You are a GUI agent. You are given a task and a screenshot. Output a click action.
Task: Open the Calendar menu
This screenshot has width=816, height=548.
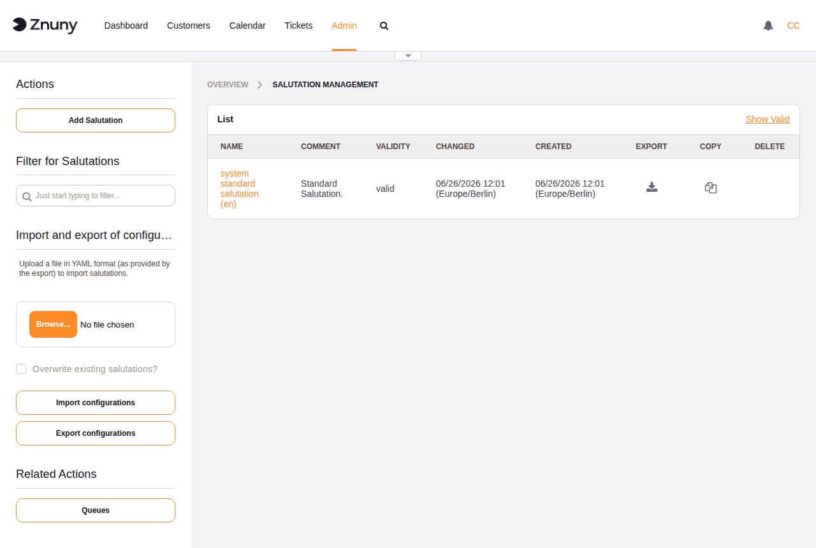pyautogui.click(x=247, y=25)
